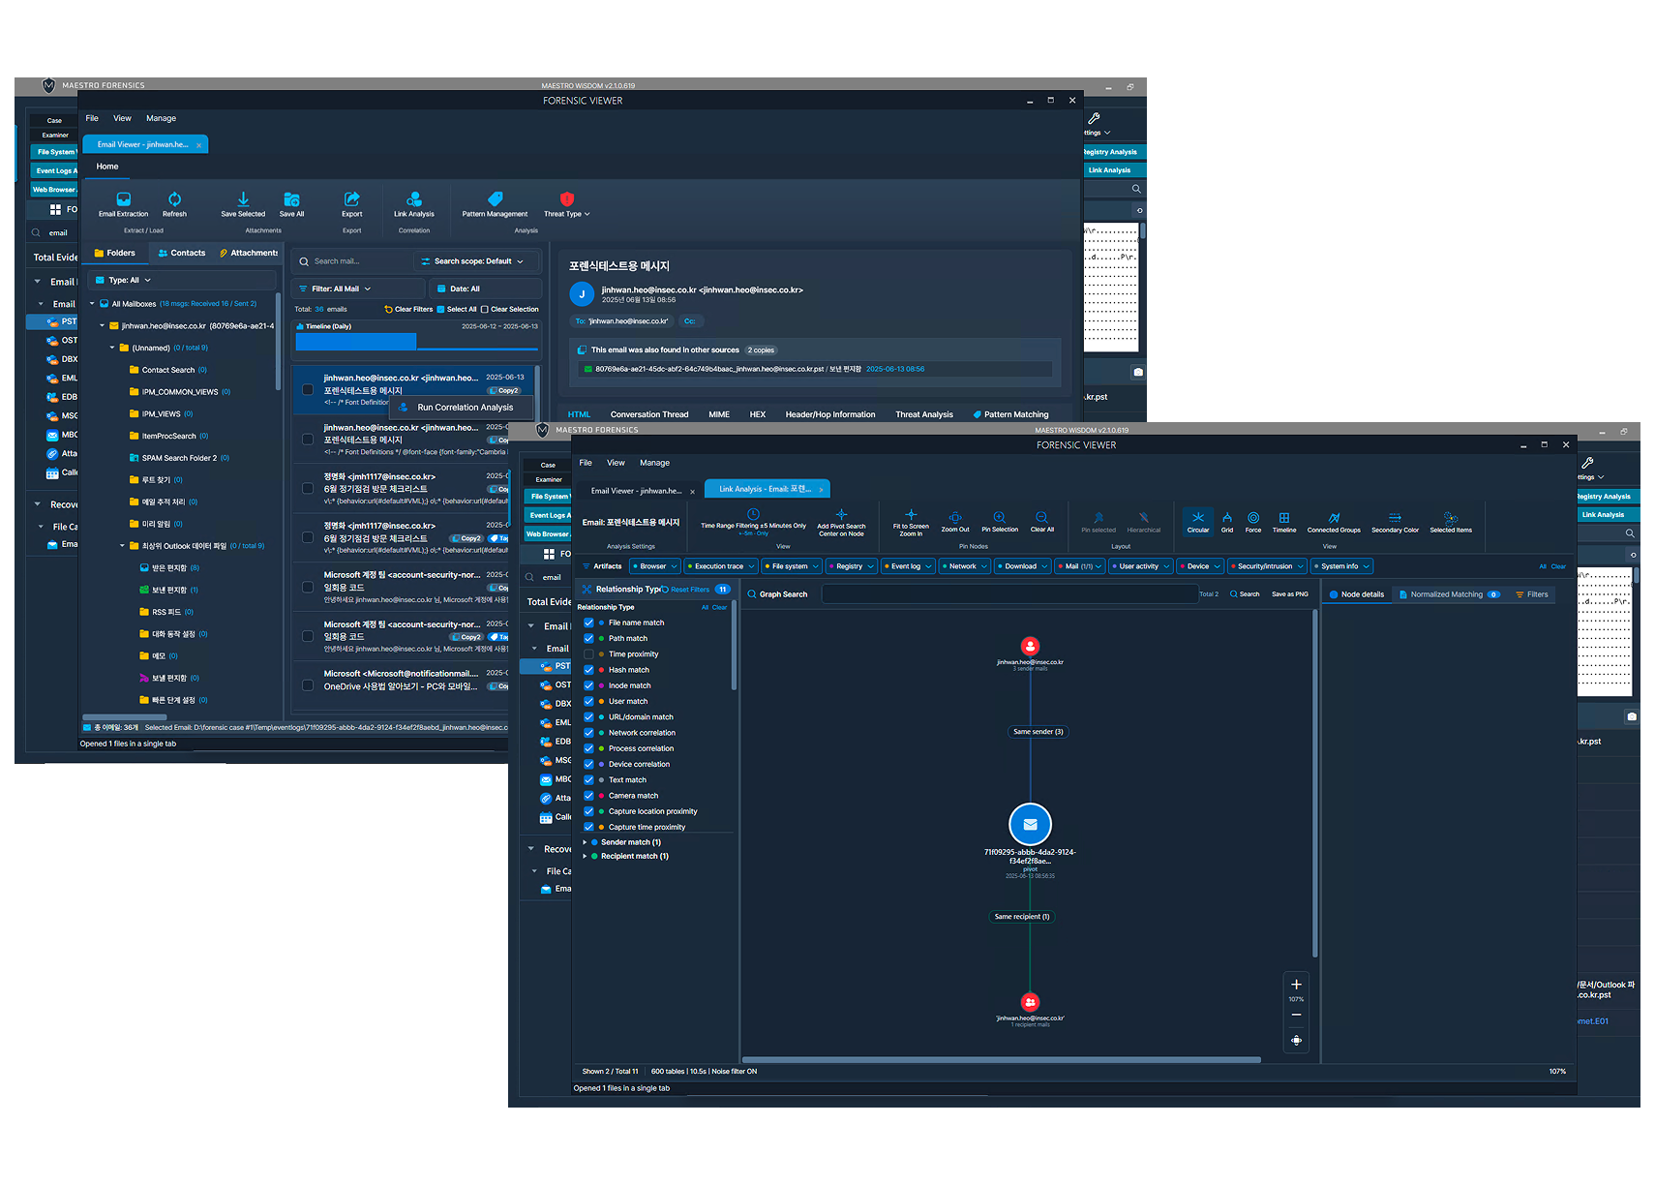Screen dimensions: 1655x1185
Task: Enable the Time proximity checkbox
Action: 588,653
